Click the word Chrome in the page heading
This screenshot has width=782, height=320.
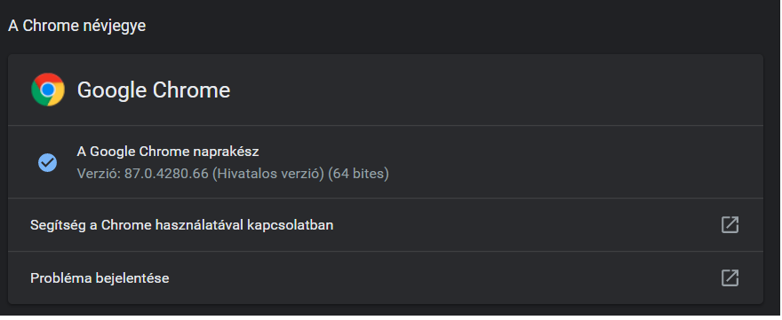[51, 27]
